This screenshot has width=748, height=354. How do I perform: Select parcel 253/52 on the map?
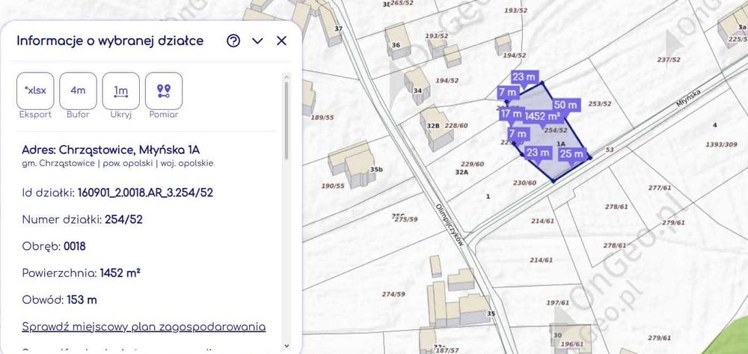pyautogui.click(x=600, y=103)
